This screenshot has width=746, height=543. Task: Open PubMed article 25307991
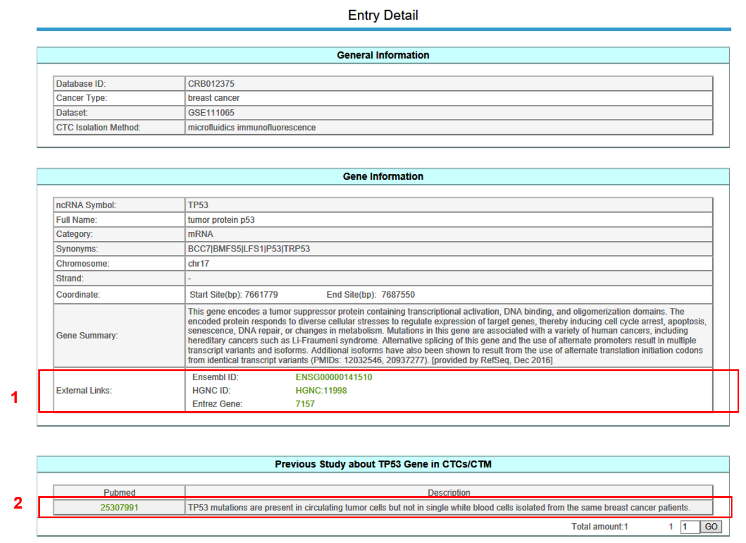coord(119,507)
